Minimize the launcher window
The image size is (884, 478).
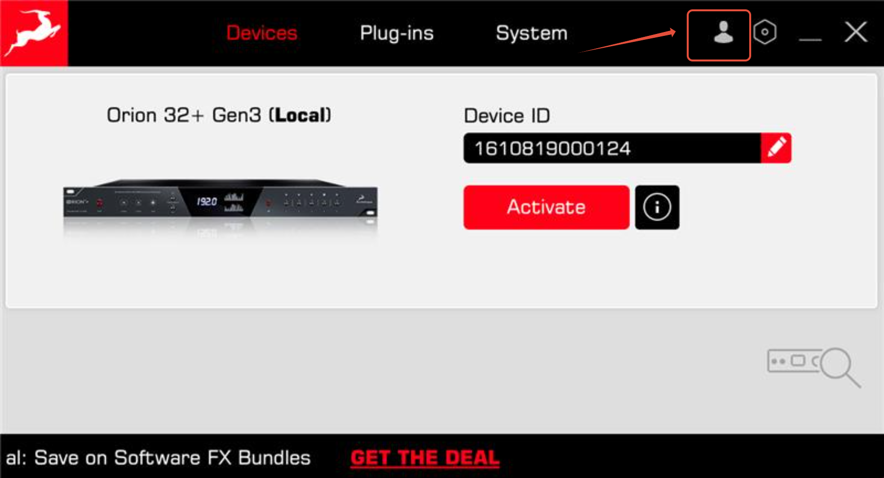tap(810, 39)
